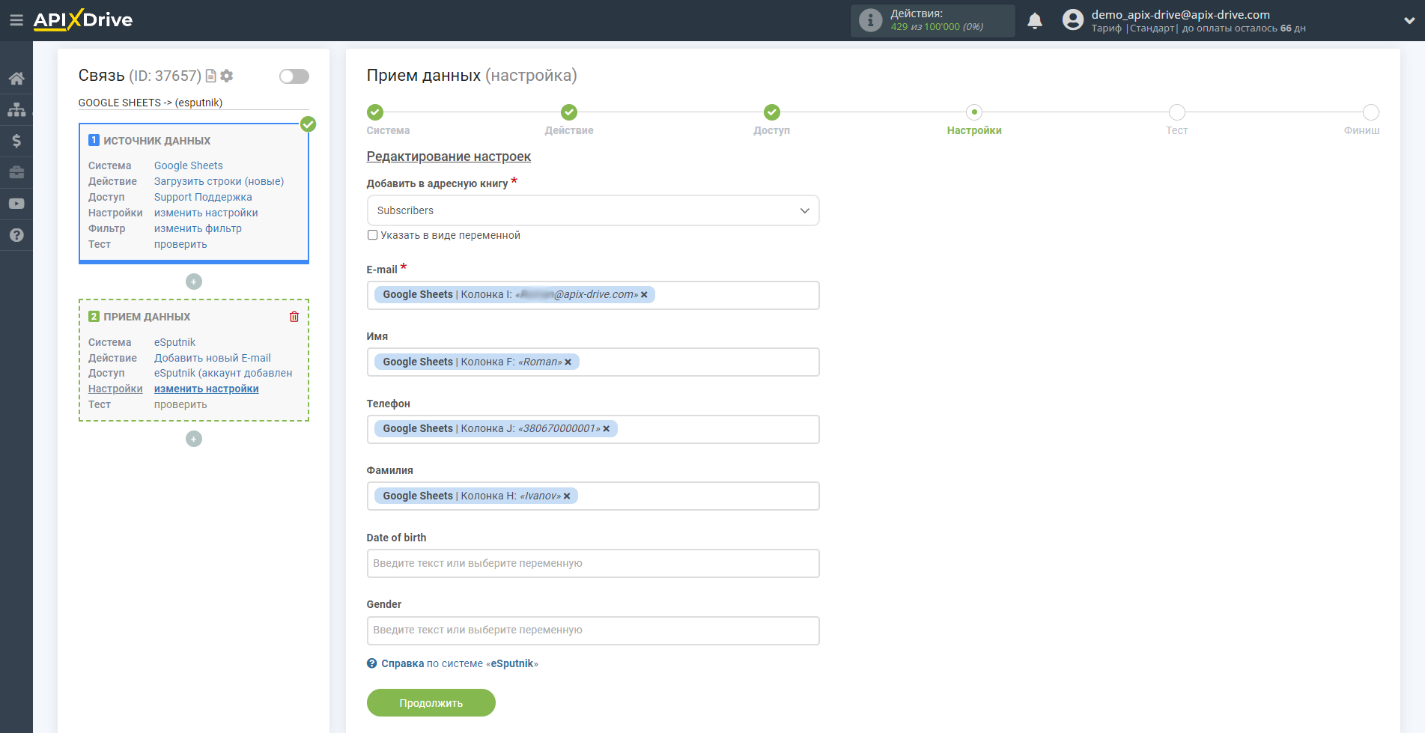Click the Редактирование настроек heading
Image resolution: width=1425 pixels, height=733 pixels.
449,156
